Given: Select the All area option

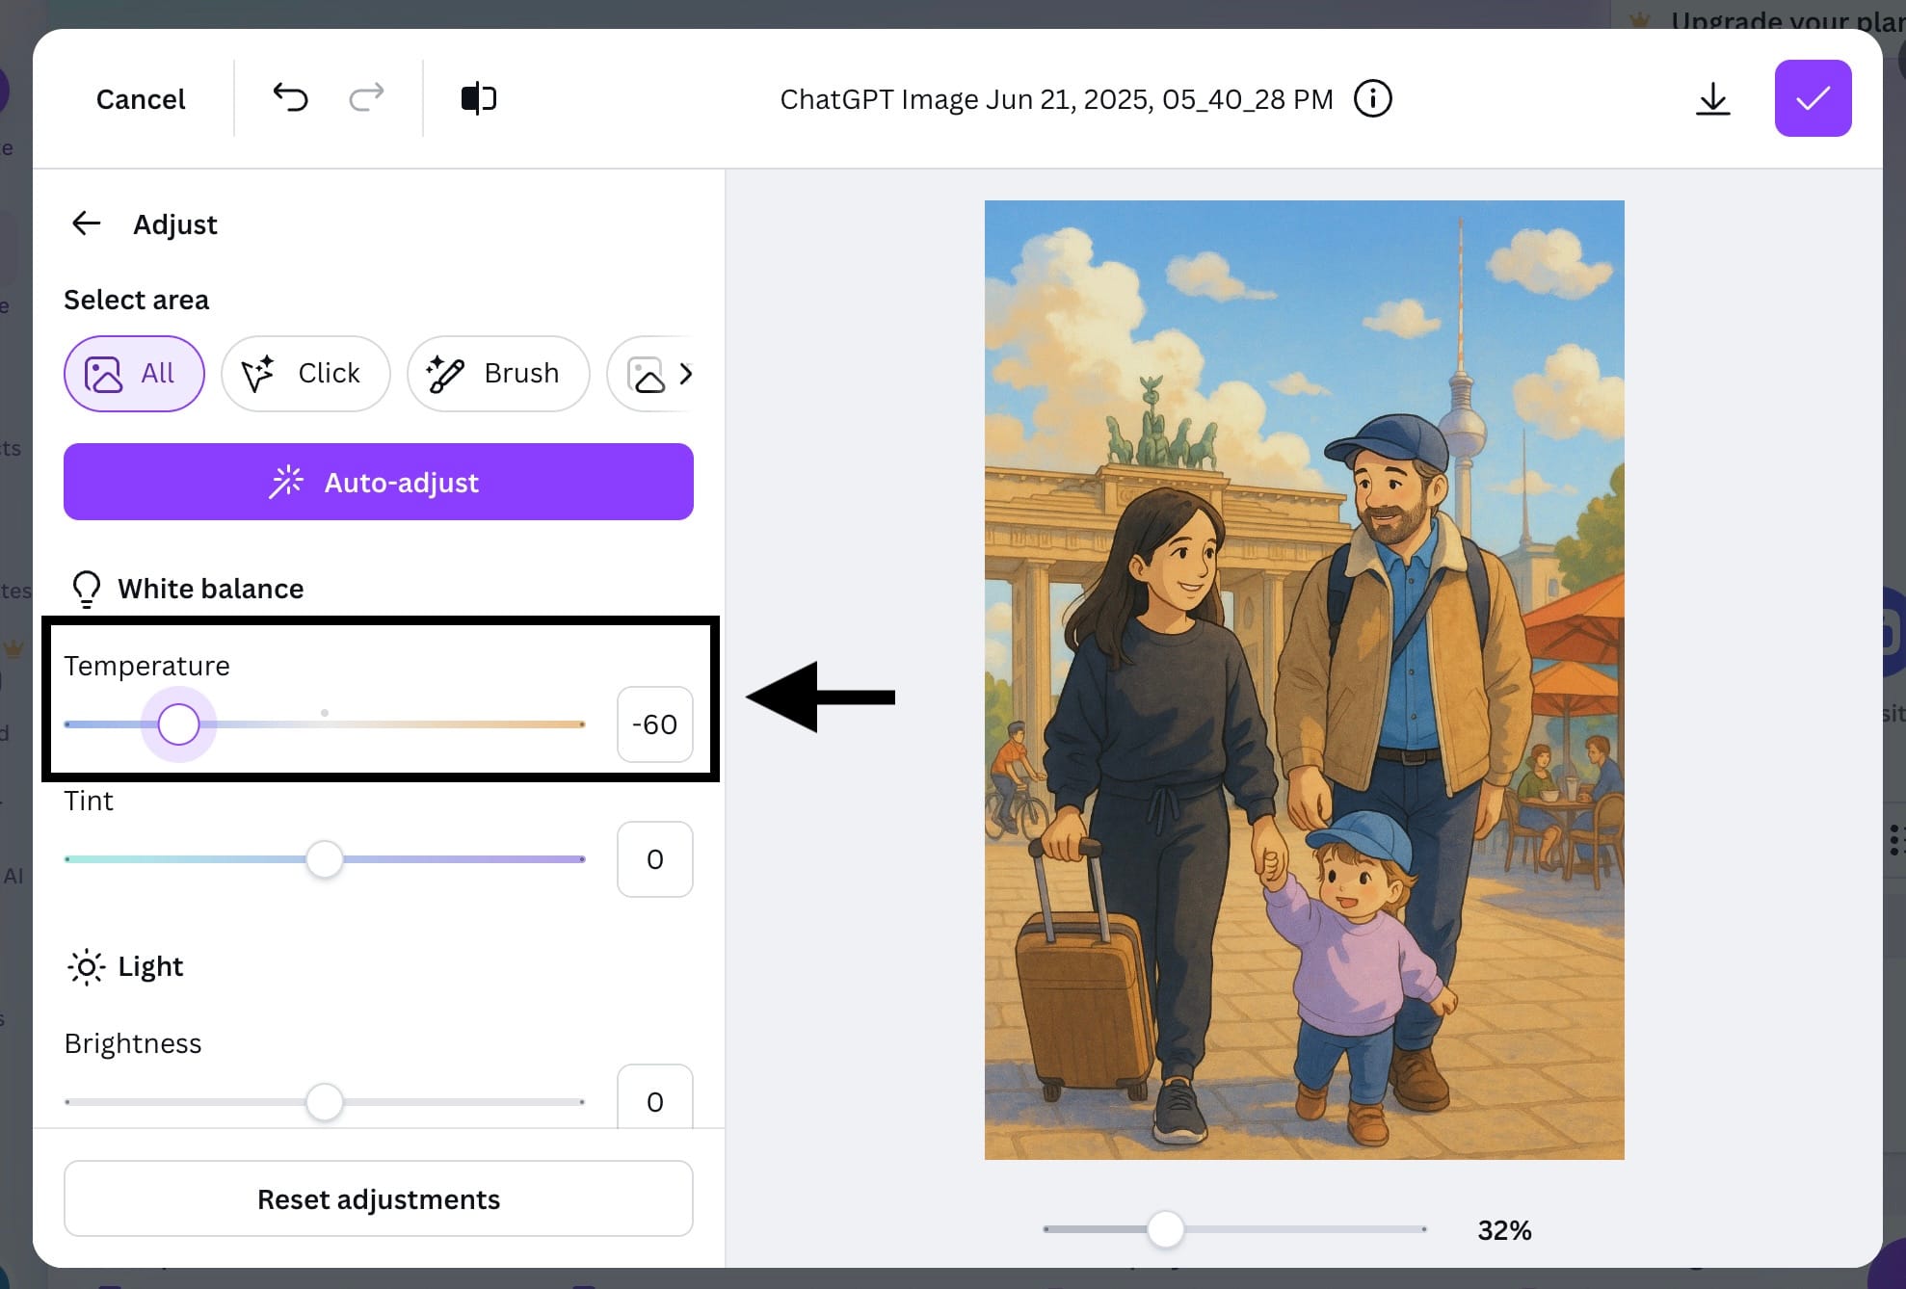Looking at the screenshot, I should pos(134,374).
